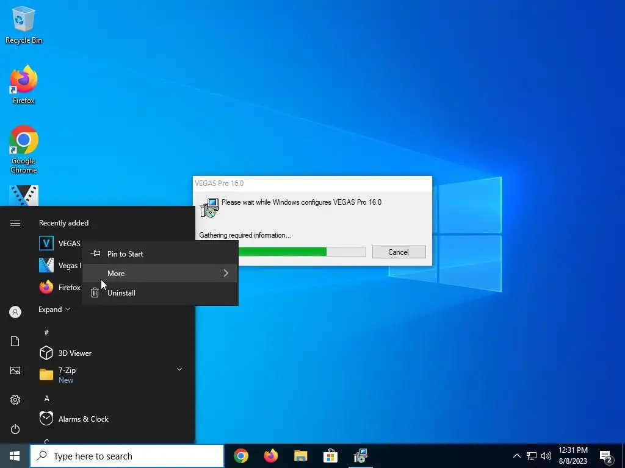
Task: Launch Firefox from the taskbar
Action: (x=271, y=456)
